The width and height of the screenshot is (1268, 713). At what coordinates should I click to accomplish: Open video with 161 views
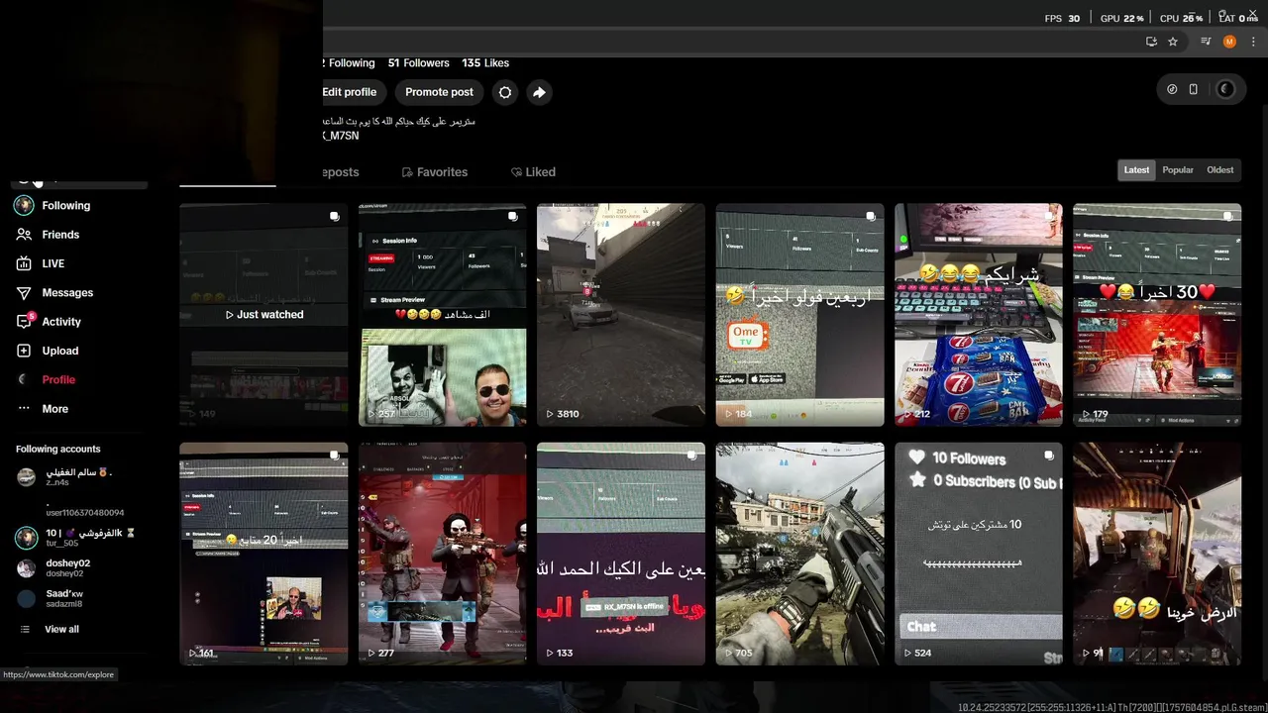tap(264, 554)
